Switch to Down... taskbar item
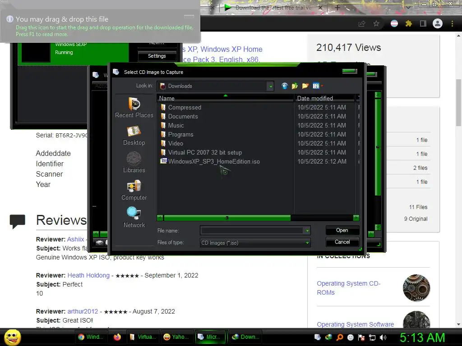The image size is (462, 346). pyautogui.click(x=246, y=337)
